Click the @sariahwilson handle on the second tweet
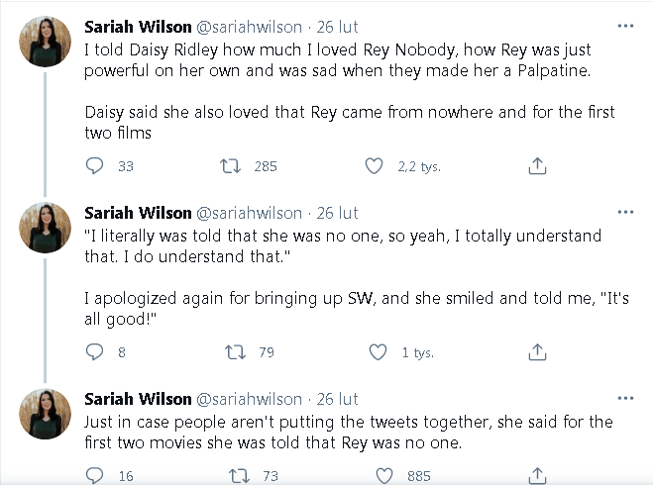Image resolution: width=653 pixels, height=485 pixels. (249, 213)
